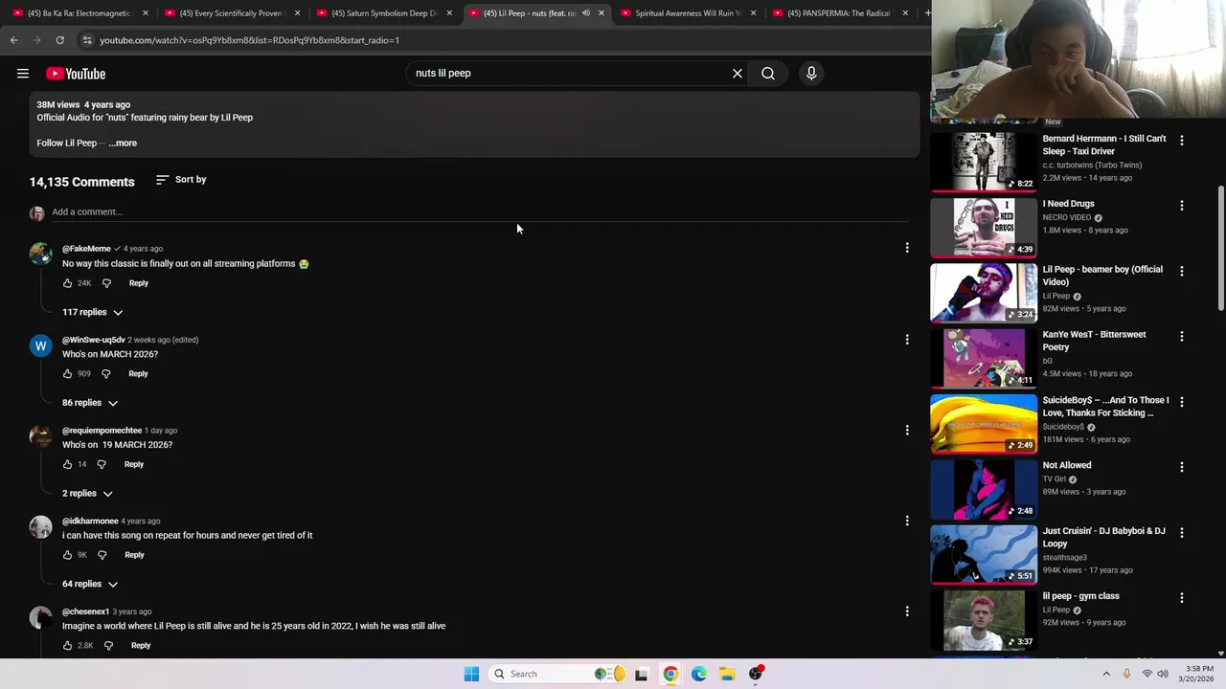The height and width of the screenshot is (689, 1226).
Task: Expand 64 replies under @idkharmonee
Action: tap(90, 584)
